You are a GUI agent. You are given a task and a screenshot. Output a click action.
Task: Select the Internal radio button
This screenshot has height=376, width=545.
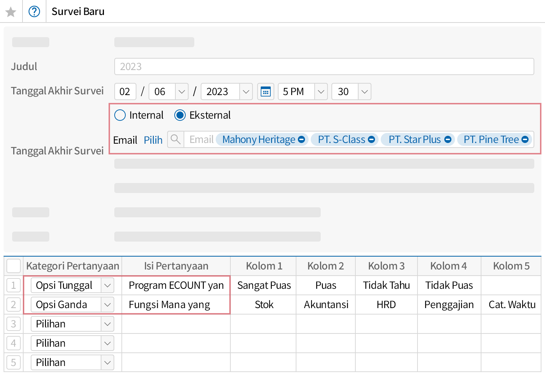tap(120, 115)
